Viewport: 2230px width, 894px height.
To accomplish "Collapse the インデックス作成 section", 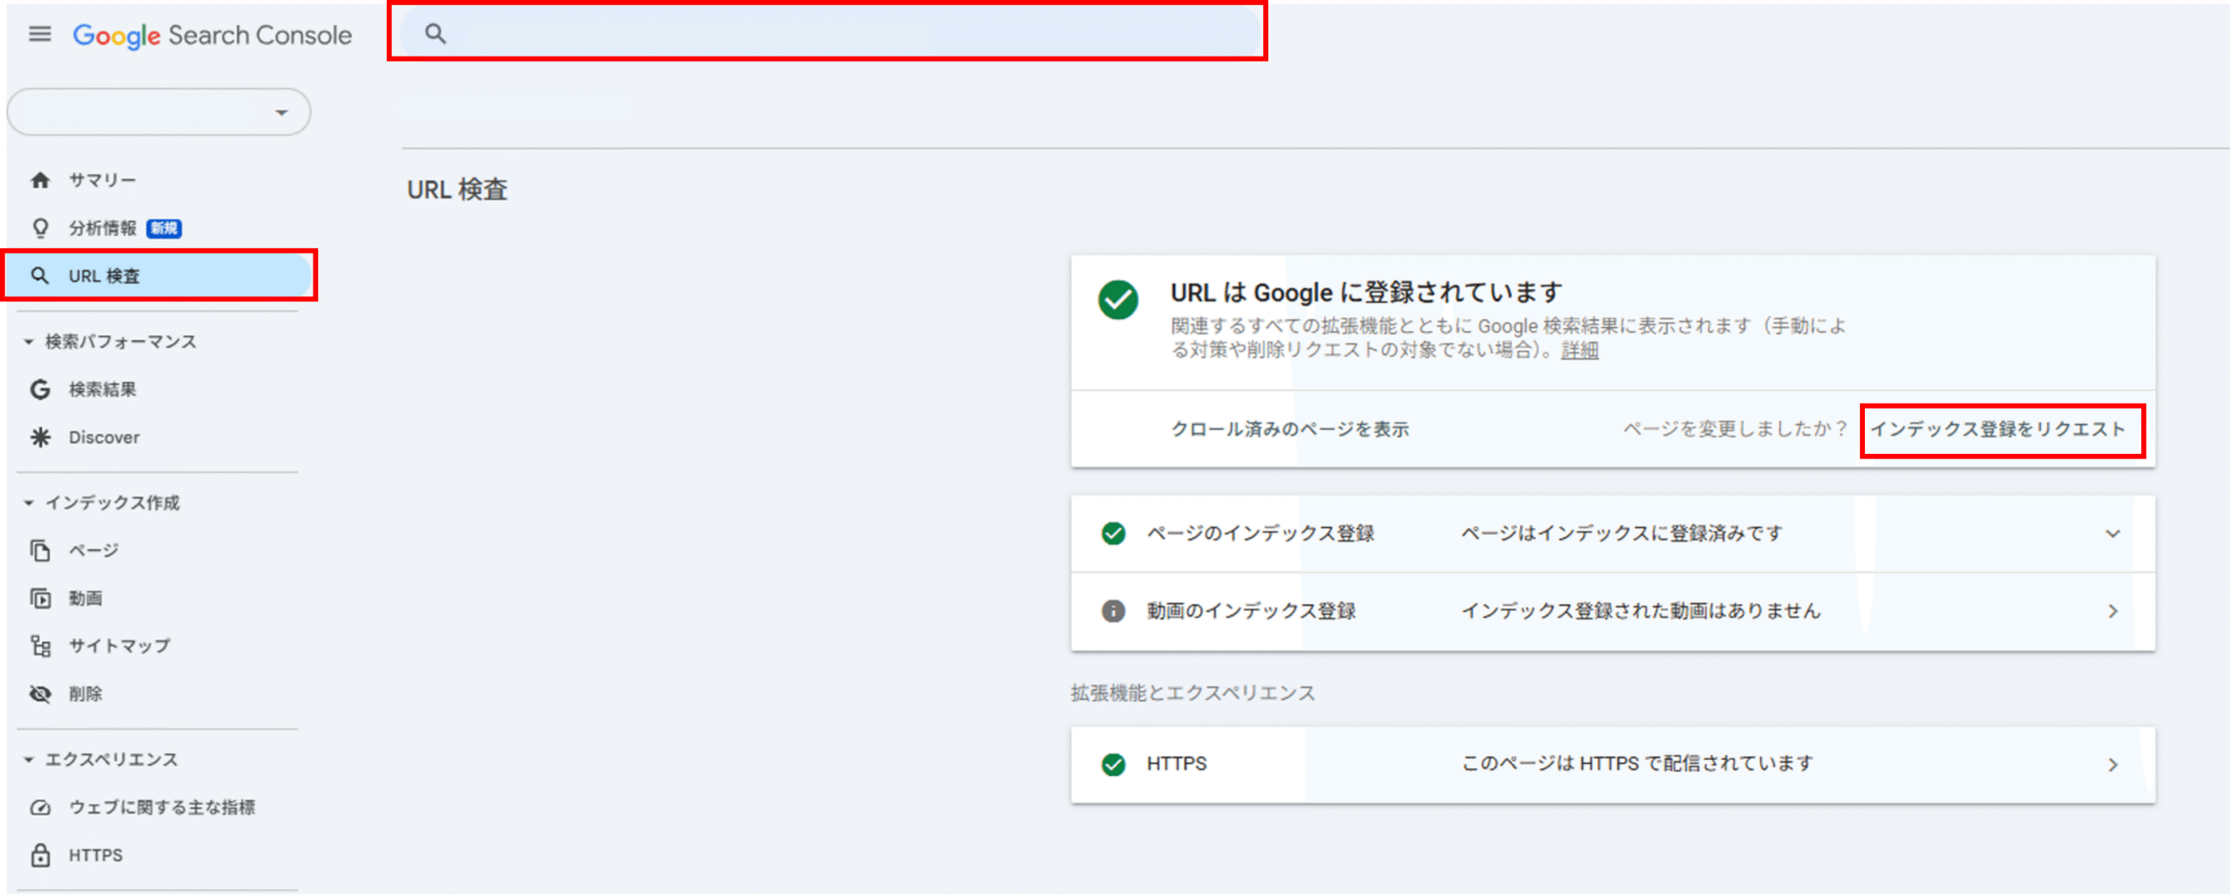I will (x=29, y=503).
